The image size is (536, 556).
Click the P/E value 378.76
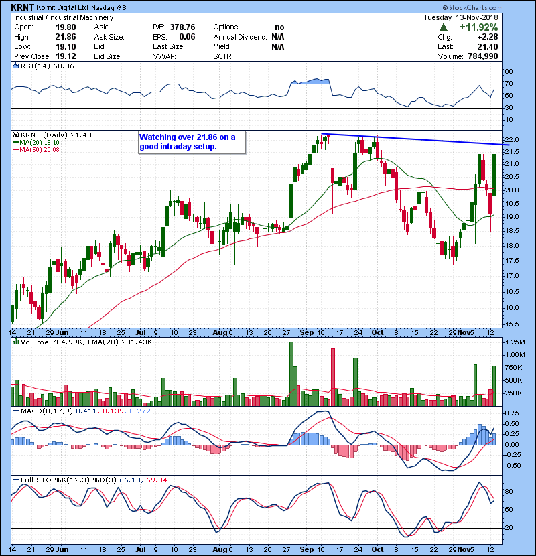[182, 27]
